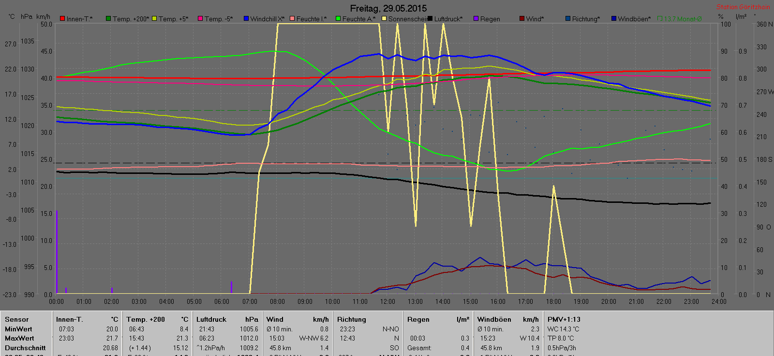Click the red Station Göritzhain text
The image size is (774, 356).
tap(743, 7)
